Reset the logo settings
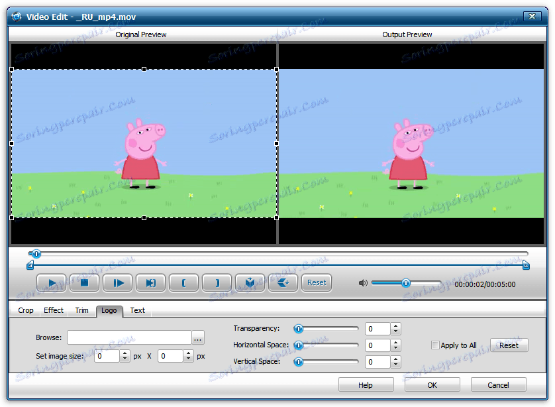This screenshot has width=555, height=407. pyautogui.click(x=509, y=345)
